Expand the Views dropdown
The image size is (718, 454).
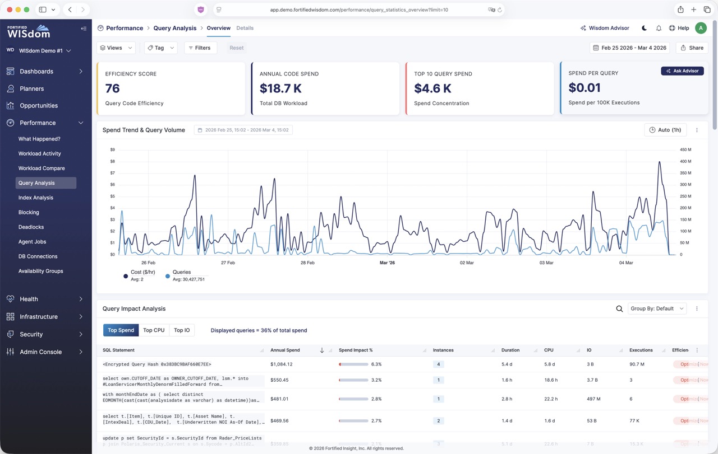click(116, 48)
